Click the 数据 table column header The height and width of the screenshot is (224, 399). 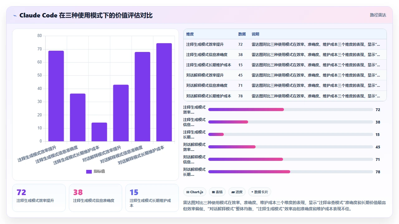[x=242, y=34]
